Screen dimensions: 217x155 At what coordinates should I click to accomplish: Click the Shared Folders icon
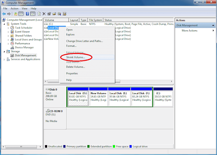tap(12, 36)
